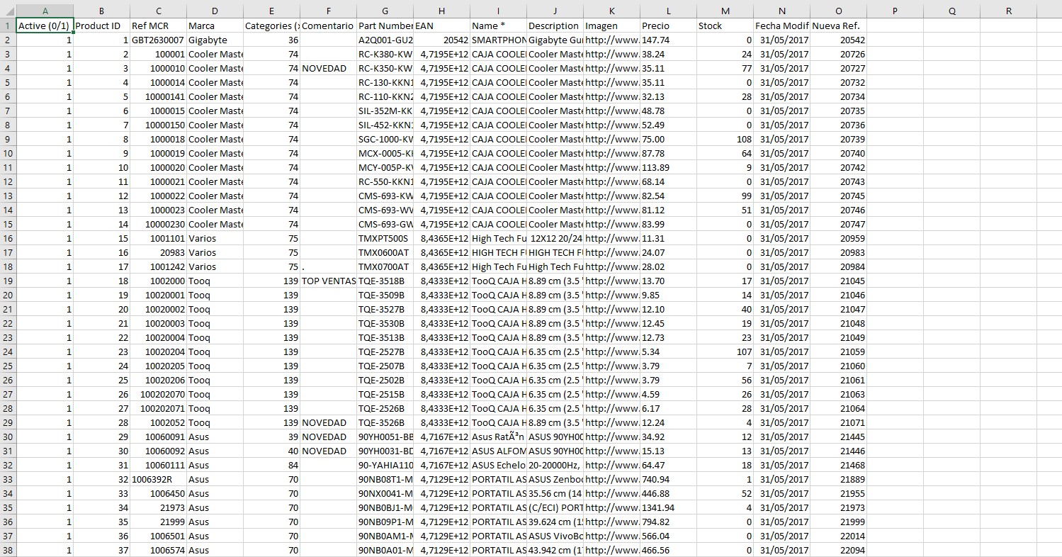Select stock cell showing 108

click(725, 139)
